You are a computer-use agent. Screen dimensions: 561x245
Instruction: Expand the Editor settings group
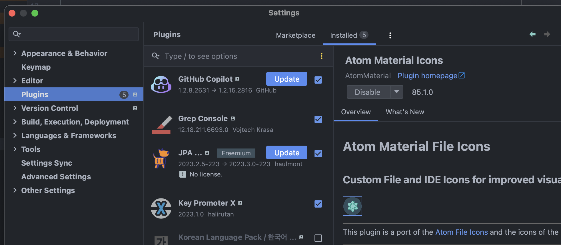pos(15,81)
